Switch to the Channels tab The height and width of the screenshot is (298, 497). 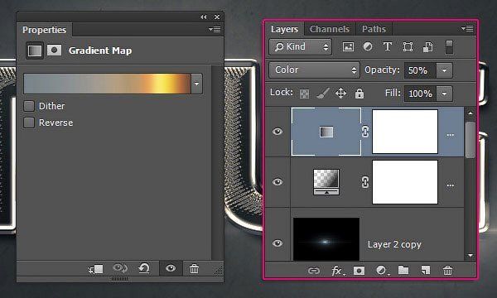pyautogui.click(x=330, y=30)
